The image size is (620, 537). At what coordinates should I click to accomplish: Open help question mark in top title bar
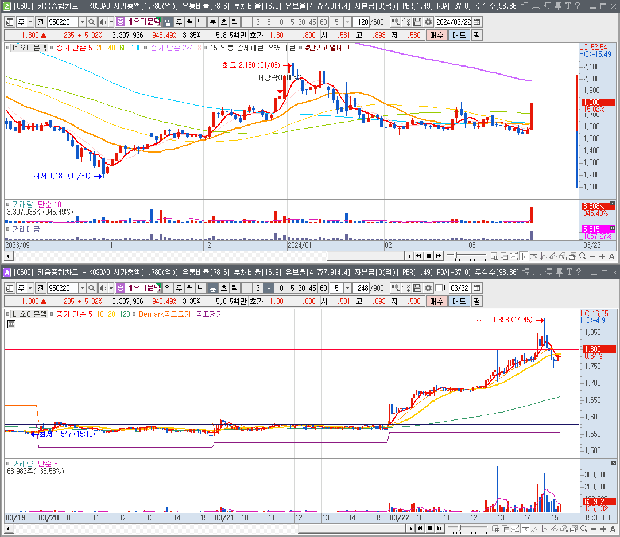(578, 6)
